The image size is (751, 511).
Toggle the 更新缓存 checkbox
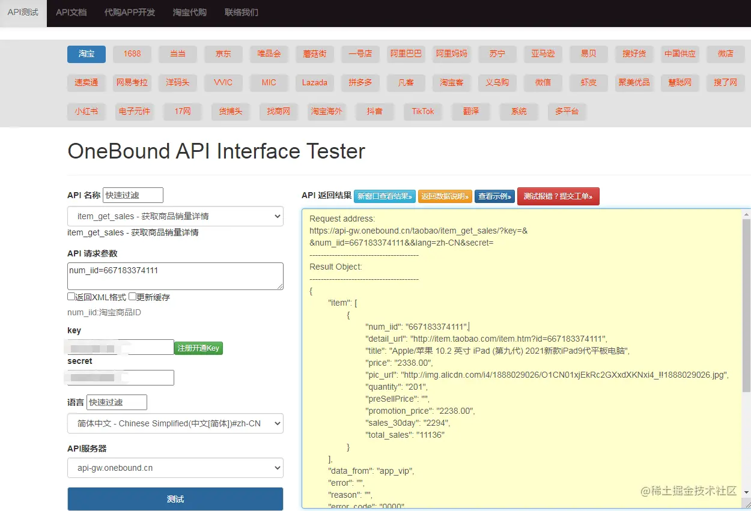(x=133, y=297)
